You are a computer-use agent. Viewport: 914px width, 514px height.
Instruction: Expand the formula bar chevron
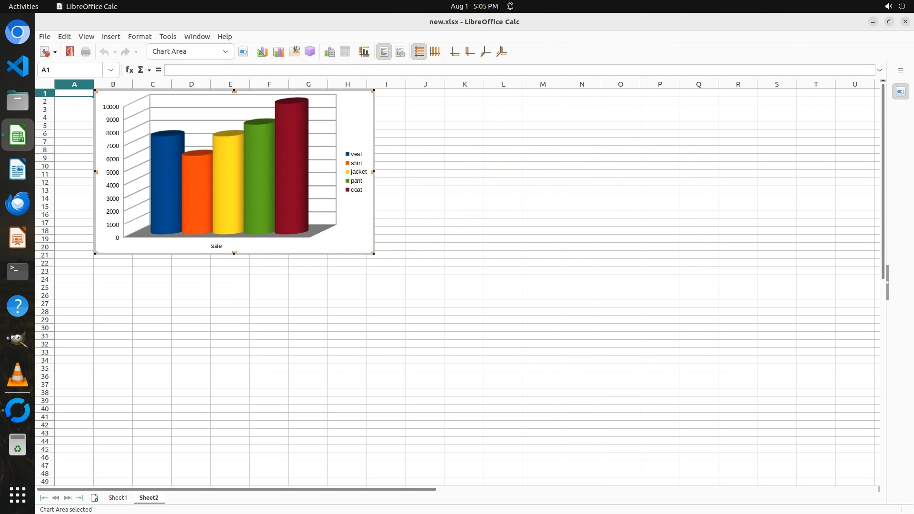click(880, 70)
